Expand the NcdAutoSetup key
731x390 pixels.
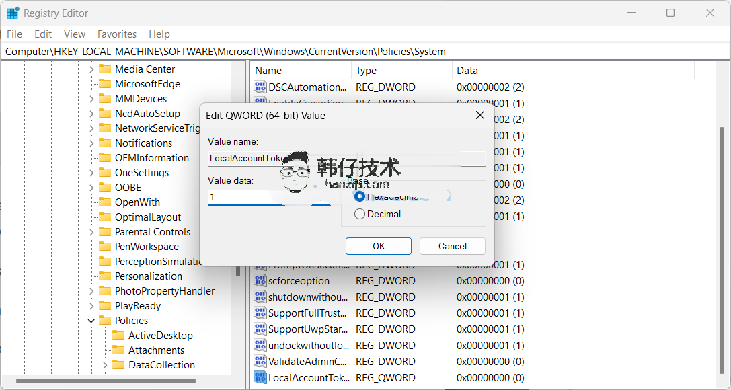(91, 114)
